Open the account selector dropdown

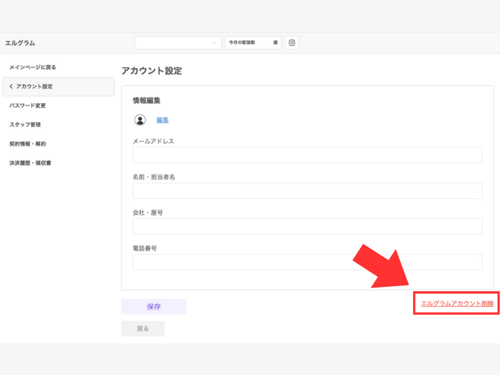coord(178,42)
